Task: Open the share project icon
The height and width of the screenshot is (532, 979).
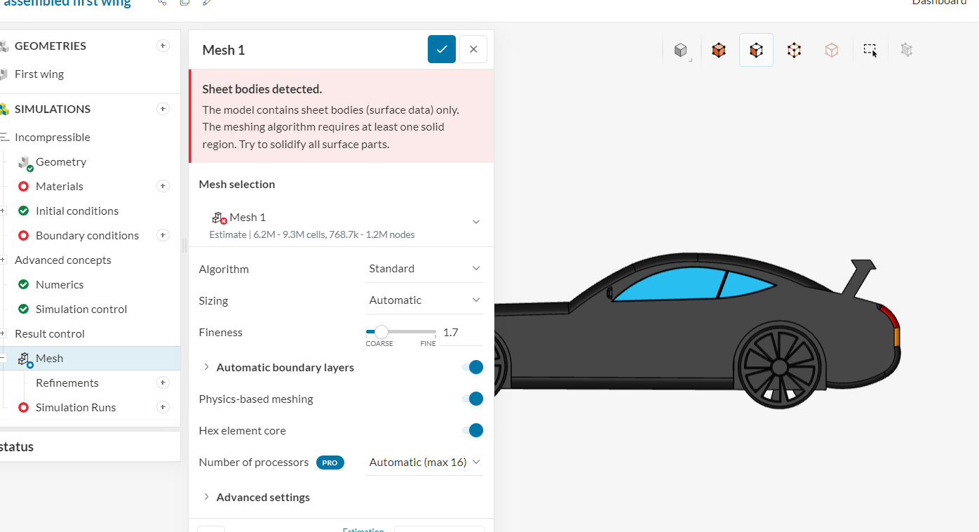Action: point(161,4)
